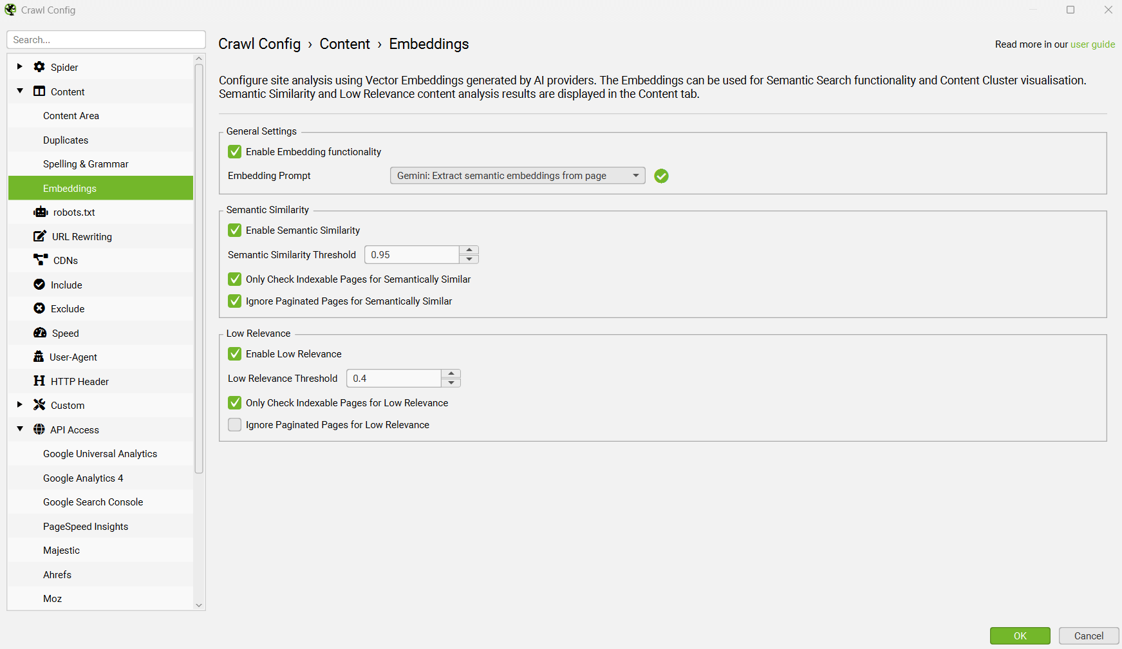Select Google Search Console in sidebar
Screen dimensions: 1122x649
[x=93, y=502]
